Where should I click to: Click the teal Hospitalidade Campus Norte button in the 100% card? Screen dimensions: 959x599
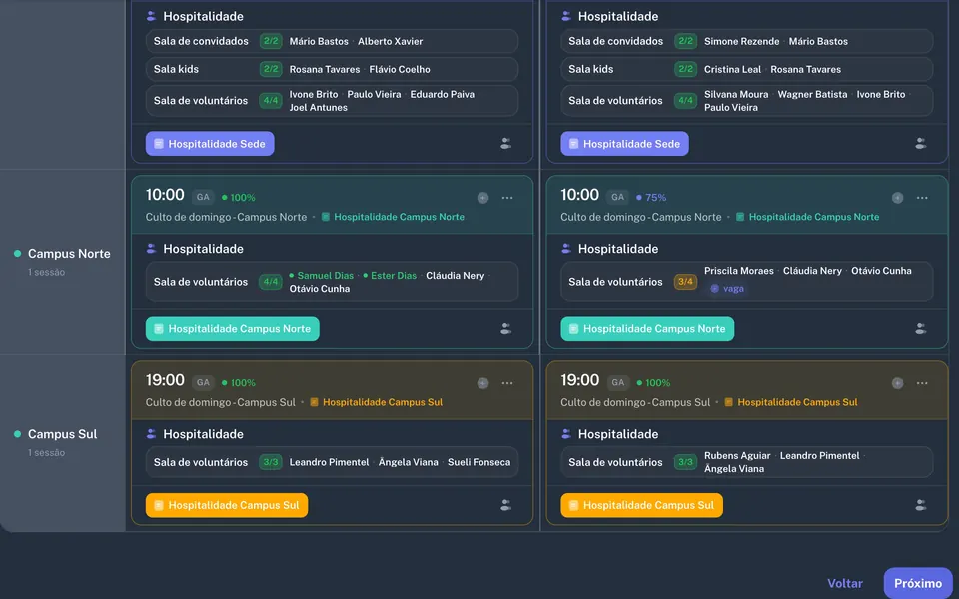tap(233, 328)
